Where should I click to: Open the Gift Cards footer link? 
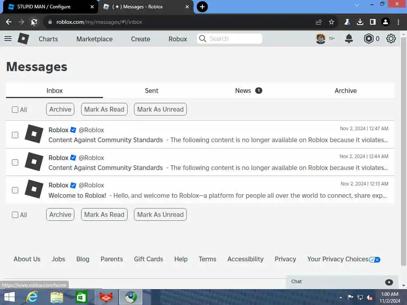[149, 259]
